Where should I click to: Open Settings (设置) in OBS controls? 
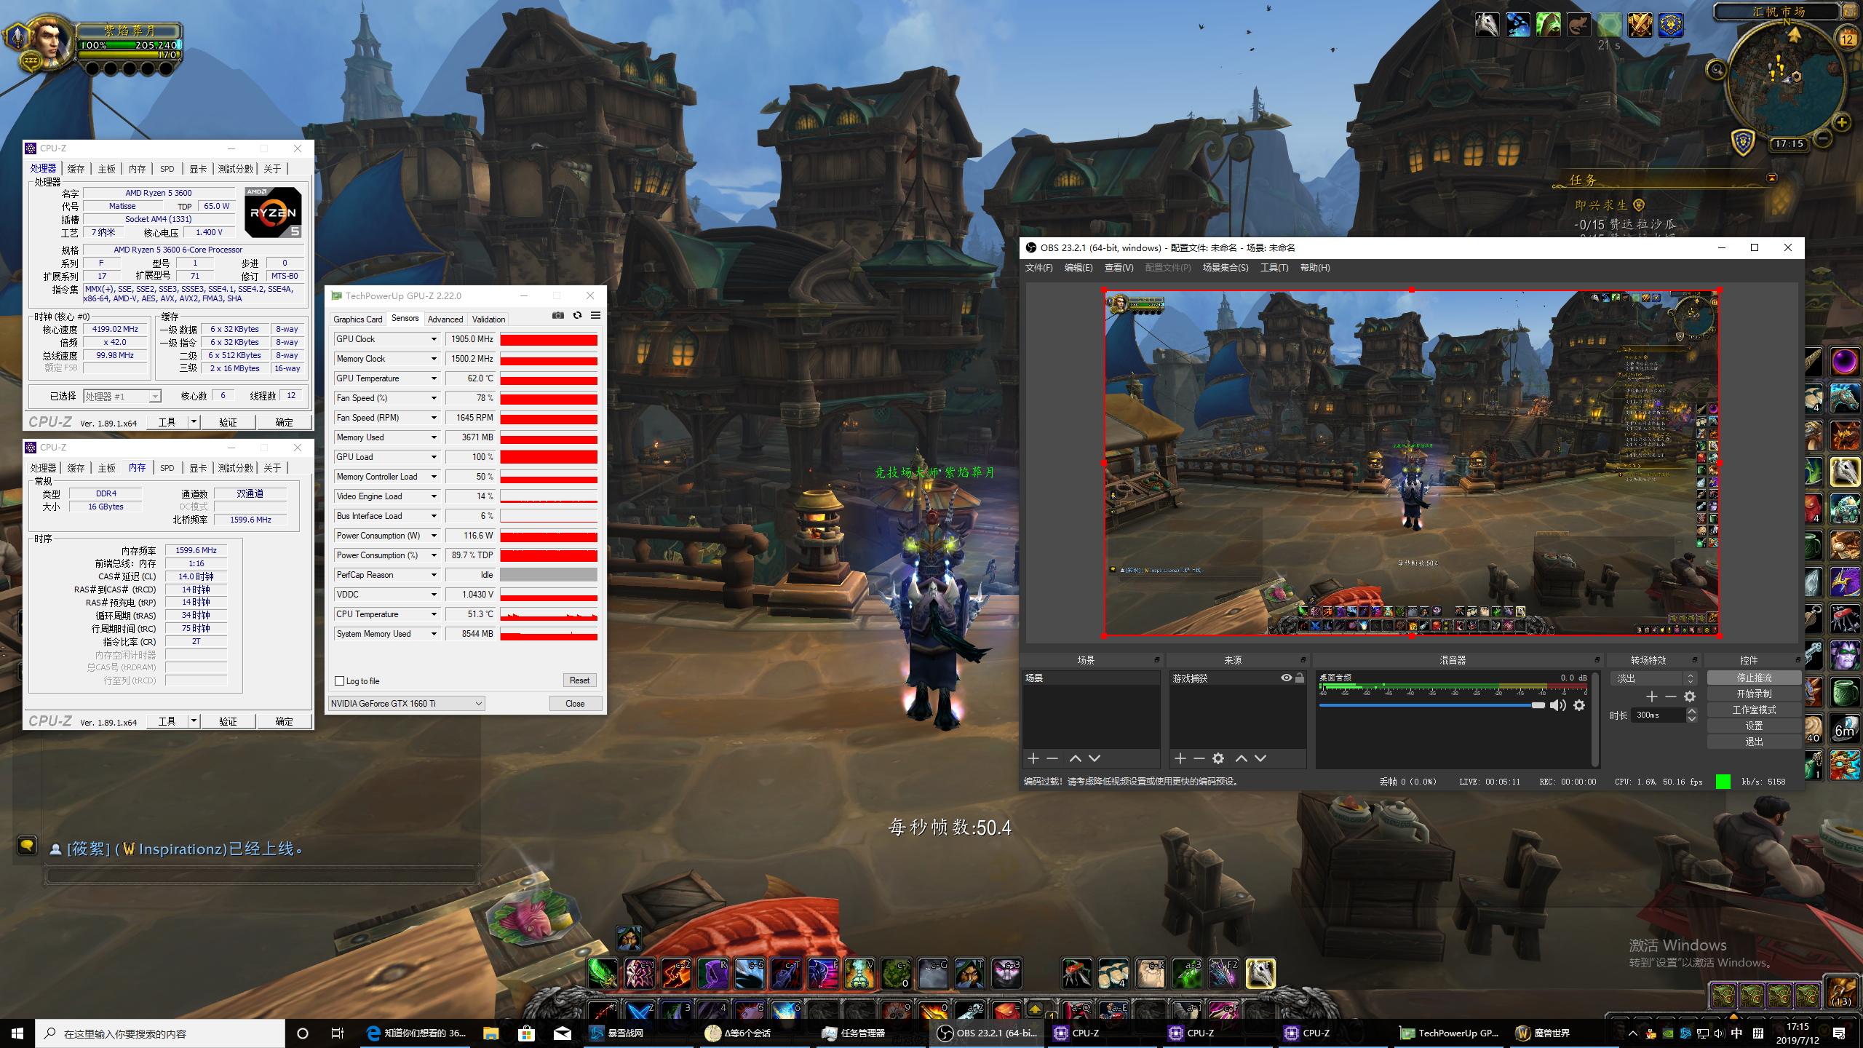tap(1754, 726)
